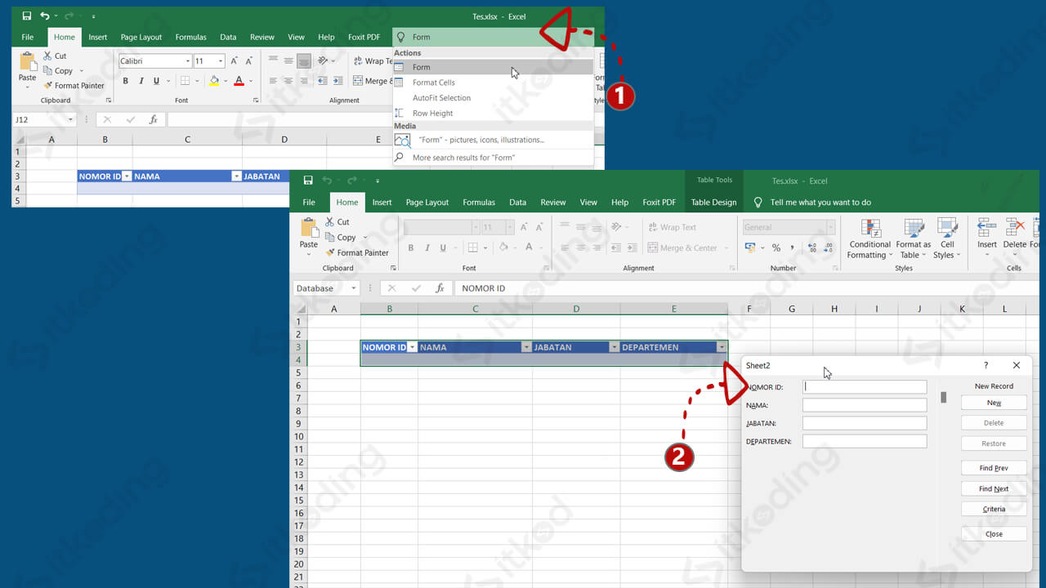Click red font color A in upper window
The height and width of the screenshot is (588, 1046).
pos(239,81)
